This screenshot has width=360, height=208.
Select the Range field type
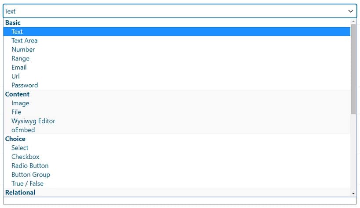pos(21,58)
